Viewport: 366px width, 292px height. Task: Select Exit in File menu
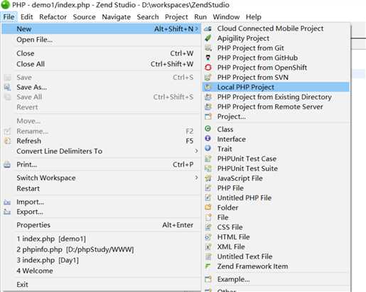[102, 284]
